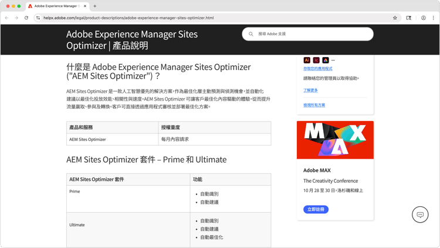Click the 請聯絡您的管理員以取得協助 text
Image resolution: width=440 pixels, height=248 pixels.
click(x=331, y=78)
